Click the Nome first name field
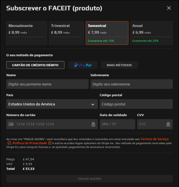The width and height of the screenshot is (179, 187). [47, 84]
